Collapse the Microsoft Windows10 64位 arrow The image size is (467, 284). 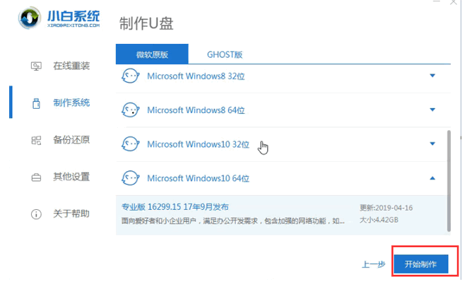tap(432, 178)
